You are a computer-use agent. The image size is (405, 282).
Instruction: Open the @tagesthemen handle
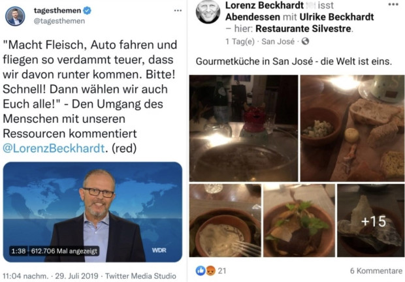59,21
